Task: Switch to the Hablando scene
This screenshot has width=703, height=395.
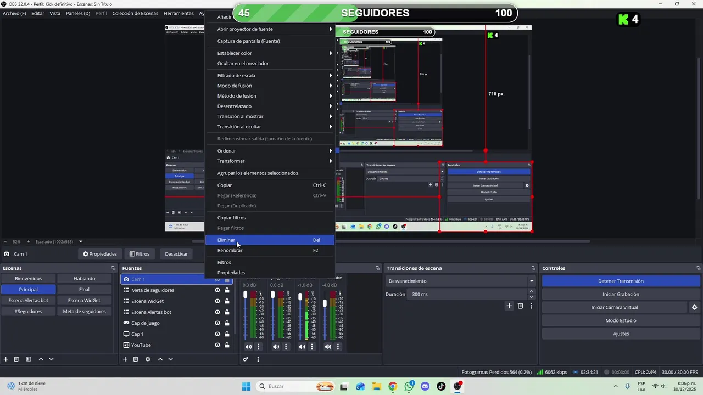Action: point(84,279)
